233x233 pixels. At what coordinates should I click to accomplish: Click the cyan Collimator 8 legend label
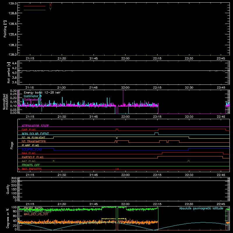(x=33, y=96)
